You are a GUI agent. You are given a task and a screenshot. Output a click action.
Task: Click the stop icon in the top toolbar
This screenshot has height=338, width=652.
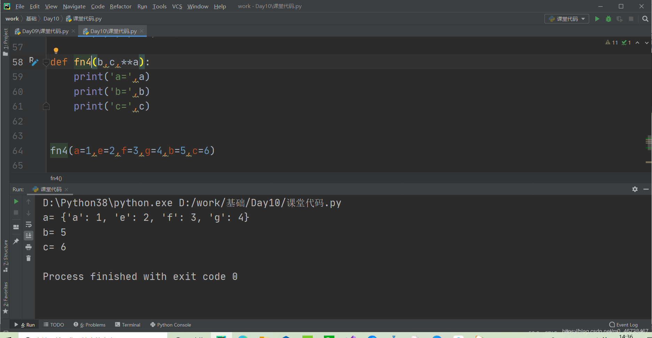click(x=631, y=19)
